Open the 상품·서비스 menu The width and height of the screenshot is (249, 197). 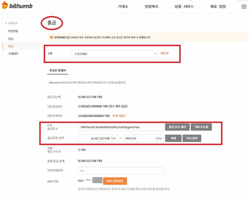184,7
